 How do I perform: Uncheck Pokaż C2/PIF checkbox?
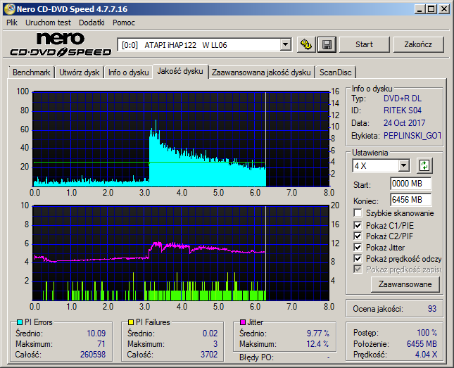click(x=358, y=236)
